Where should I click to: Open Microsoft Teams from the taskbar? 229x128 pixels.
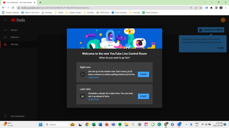click(113, 124)
